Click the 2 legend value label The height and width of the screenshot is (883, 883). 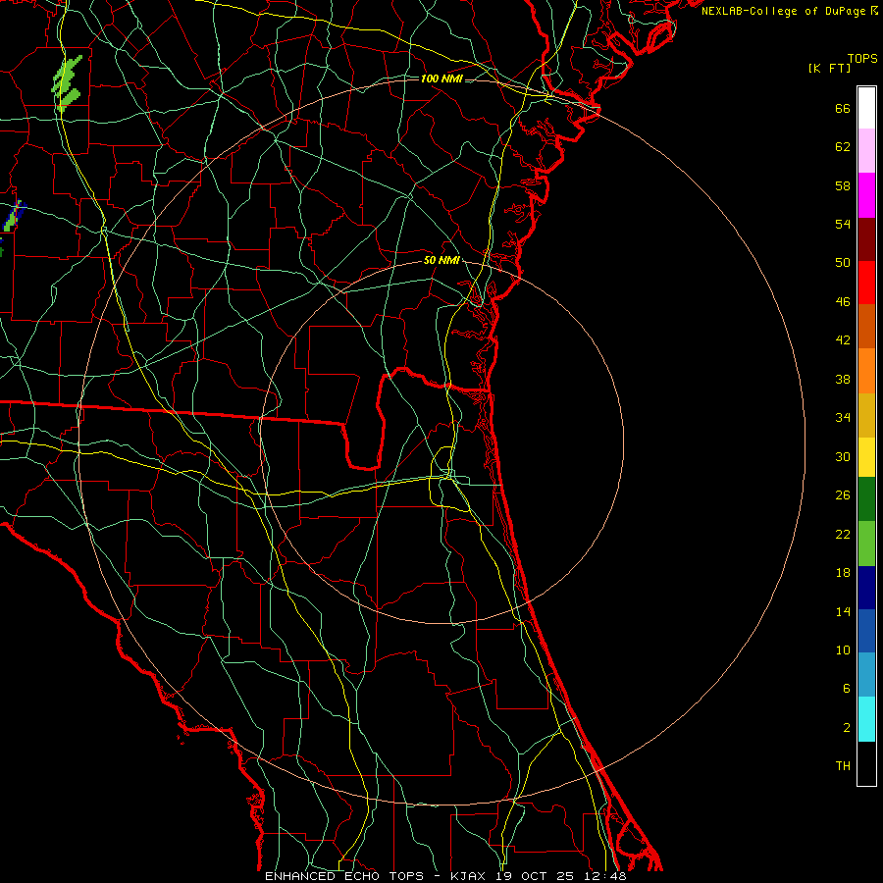click(x=847, y=728)
